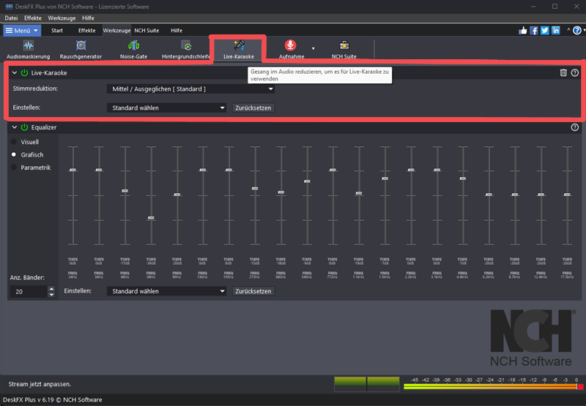Image resolution: width=586 pixels, height=406 pixels.
Task: Open help for the Equalizer panel
Action: tap(575, 127)
